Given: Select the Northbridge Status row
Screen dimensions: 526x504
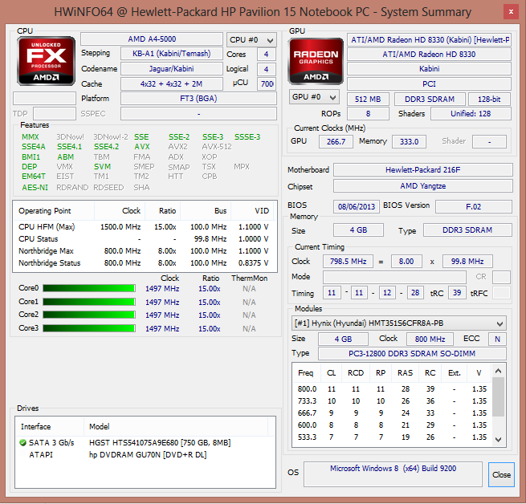Looking at the screenshot, I should pos(145,263).
